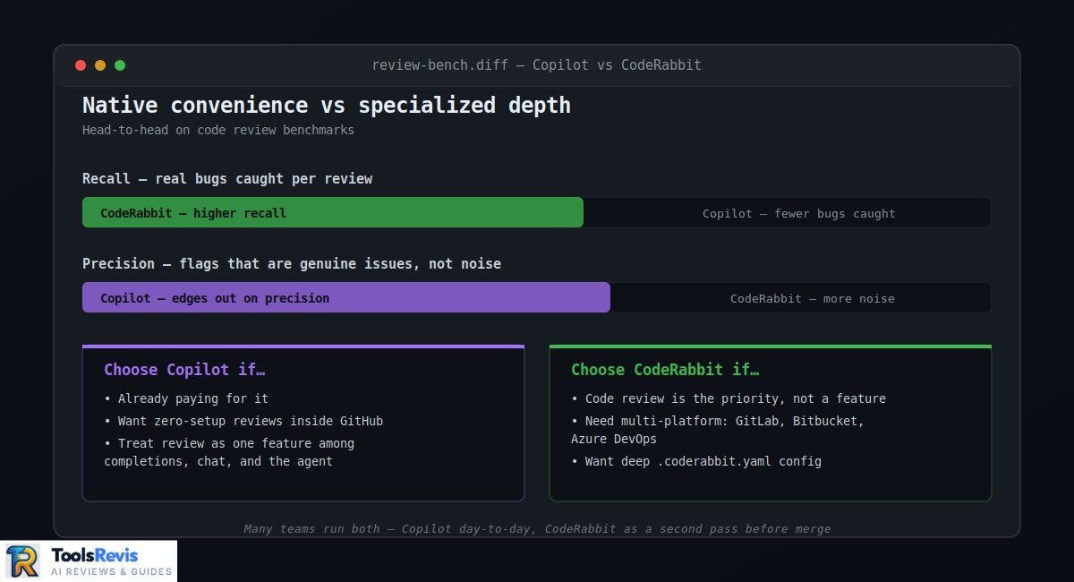The height and width of the screenshot is (582, 1074).
Task: Click the yellow minimize dot in title bar
Action: pyautogui.click(x=100, y=65)
